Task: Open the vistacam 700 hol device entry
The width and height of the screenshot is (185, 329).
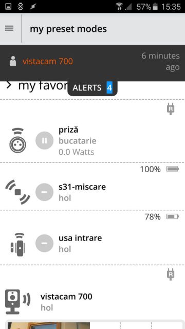Action: (x=92, y=302)
